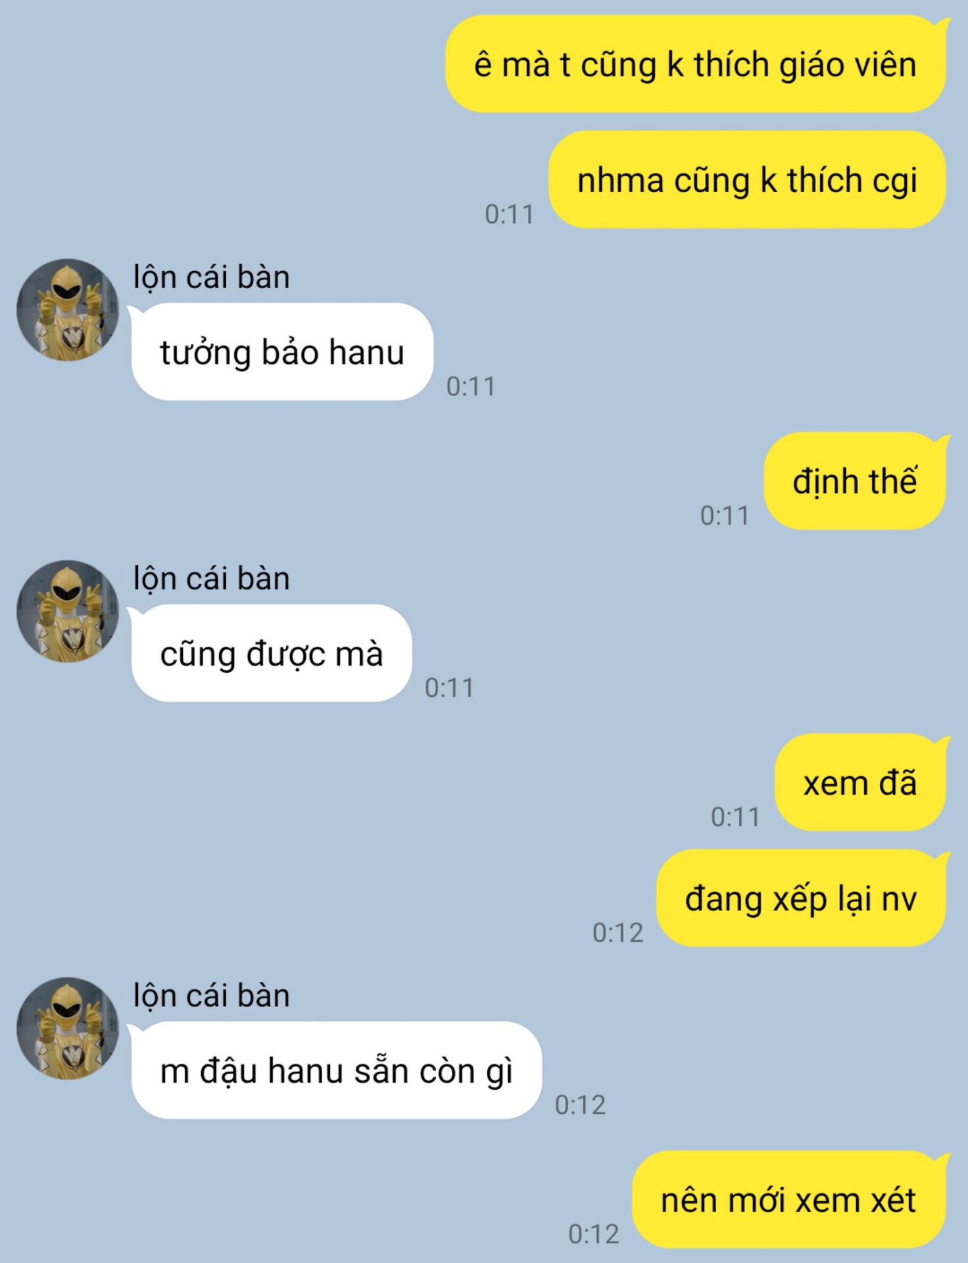The height and width of the screenshot is (1263, 968).
Task: Select the yellow bubble 'xem đã'
Action: point(861,782)
